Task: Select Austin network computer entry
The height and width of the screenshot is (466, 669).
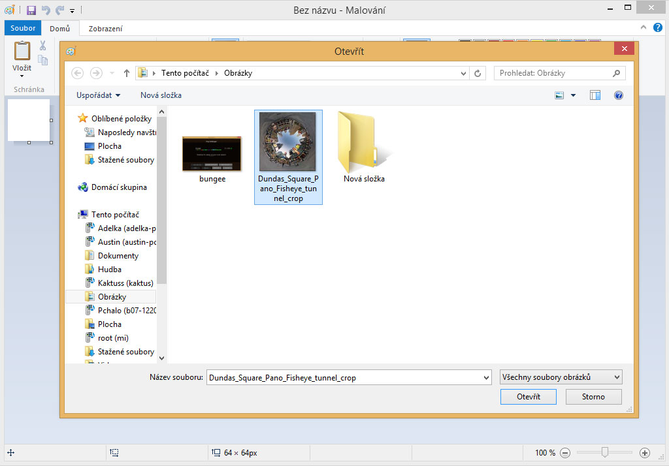Action: point(120,241)
